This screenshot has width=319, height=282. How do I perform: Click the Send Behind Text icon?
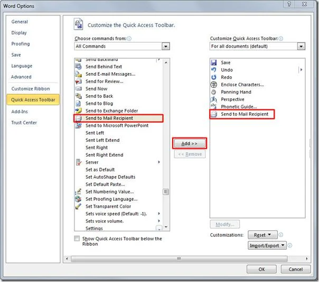point(78,67)
